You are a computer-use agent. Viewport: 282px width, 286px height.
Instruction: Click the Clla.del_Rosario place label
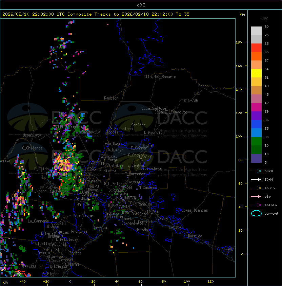pos(160,77)
